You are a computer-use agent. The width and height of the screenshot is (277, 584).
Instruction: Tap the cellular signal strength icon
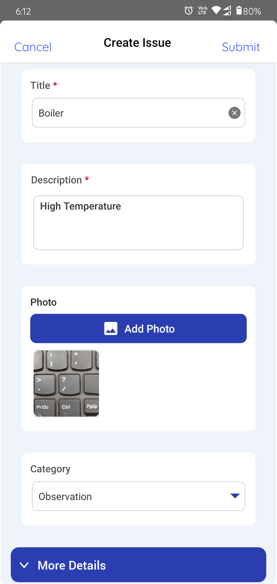[x=227, y=11]
